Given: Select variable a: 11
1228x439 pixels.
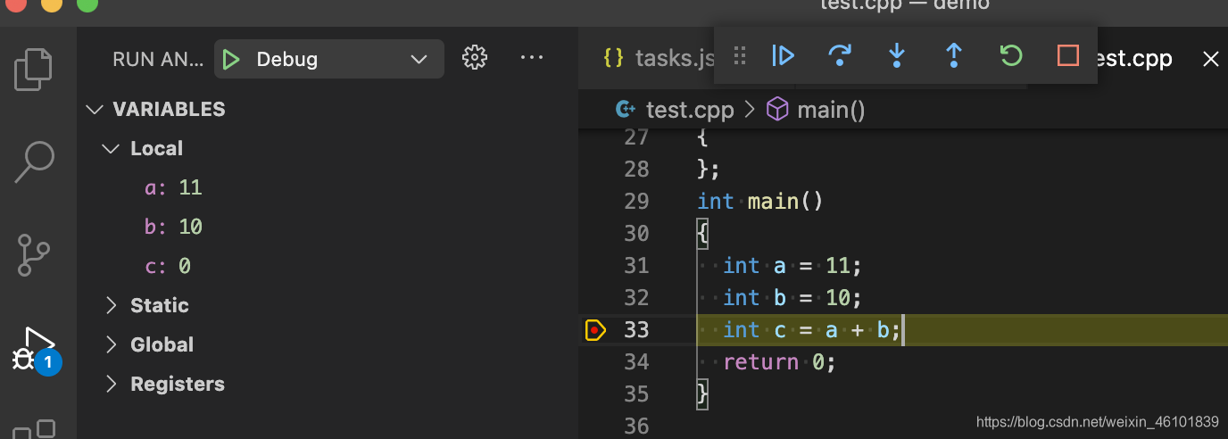Looking at the screenshot, I should [173, 188].
